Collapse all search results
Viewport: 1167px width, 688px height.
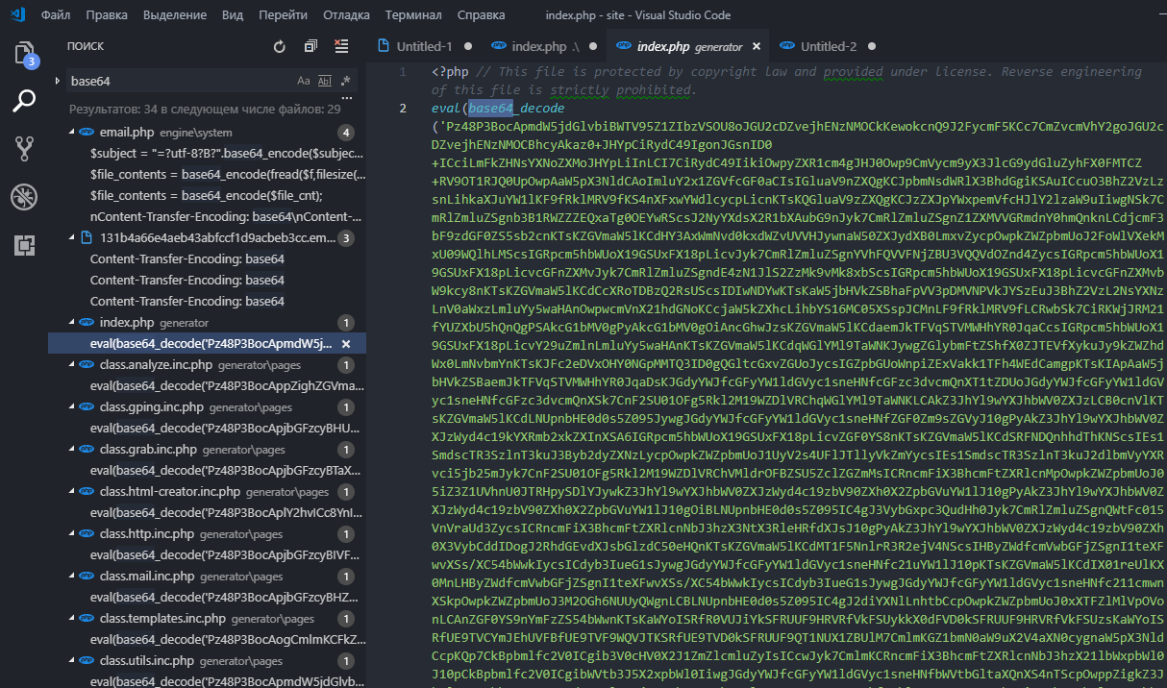(310, 46)
